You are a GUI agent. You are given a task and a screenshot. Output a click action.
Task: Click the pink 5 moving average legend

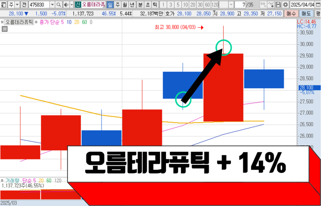tap(63, 22)
